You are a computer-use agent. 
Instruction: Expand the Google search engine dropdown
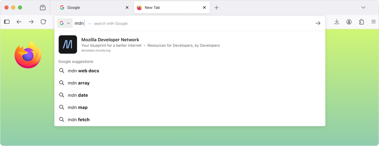click(64, 23)
